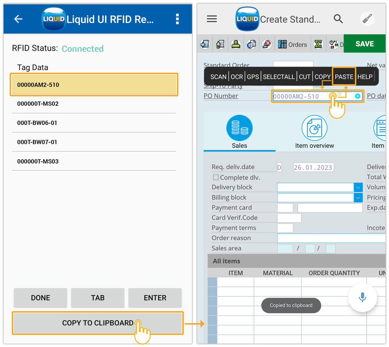Expand the Billing block dropdown
Screen dimensions: 389x347
coord(358,197)
